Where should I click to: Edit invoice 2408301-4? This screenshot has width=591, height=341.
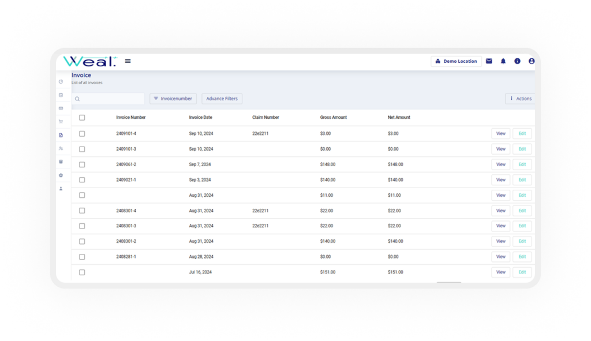(522, 211)
